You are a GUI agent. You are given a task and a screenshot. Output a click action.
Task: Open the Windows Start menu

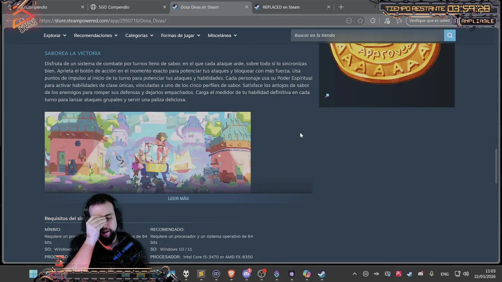coord(33,274)
